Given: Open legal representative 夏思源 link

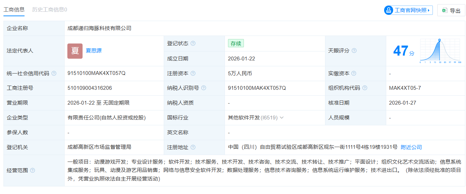Looking at the screenshot, I should click(x=94, y=51).
